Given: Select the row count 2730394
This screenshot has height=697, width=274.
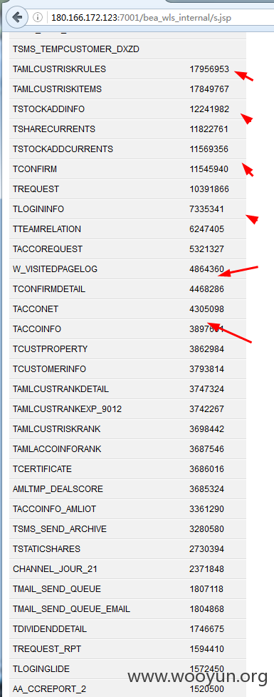Looking at the screenshot, I should tap(206, 549).
